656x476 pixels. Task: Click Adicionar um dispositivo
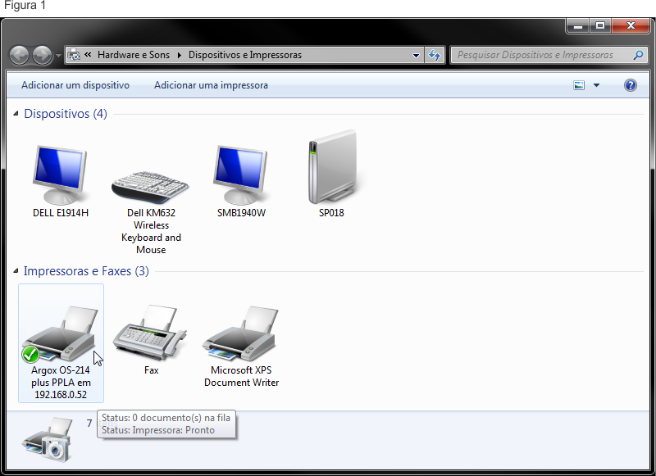coord(75,85)
